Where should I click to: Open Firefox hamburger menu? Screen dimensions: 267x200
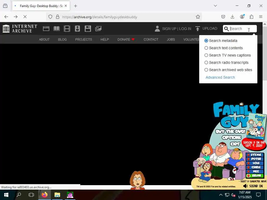[261, 17]
